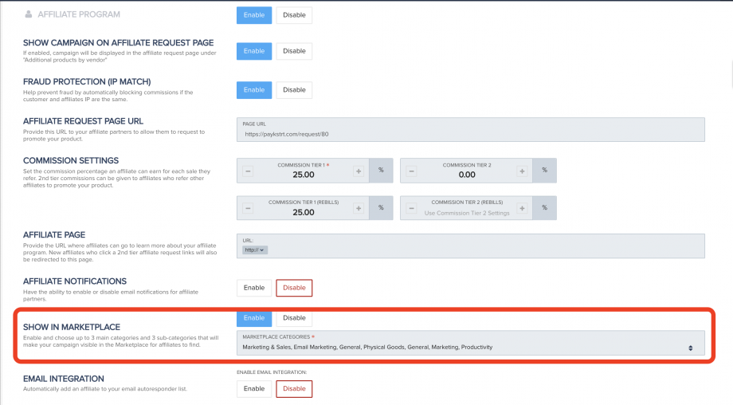The height and width of the screenshot is (405, 733).
Task: Decrease Commission Tier 1 with minus icon
Action: (248, 171)
